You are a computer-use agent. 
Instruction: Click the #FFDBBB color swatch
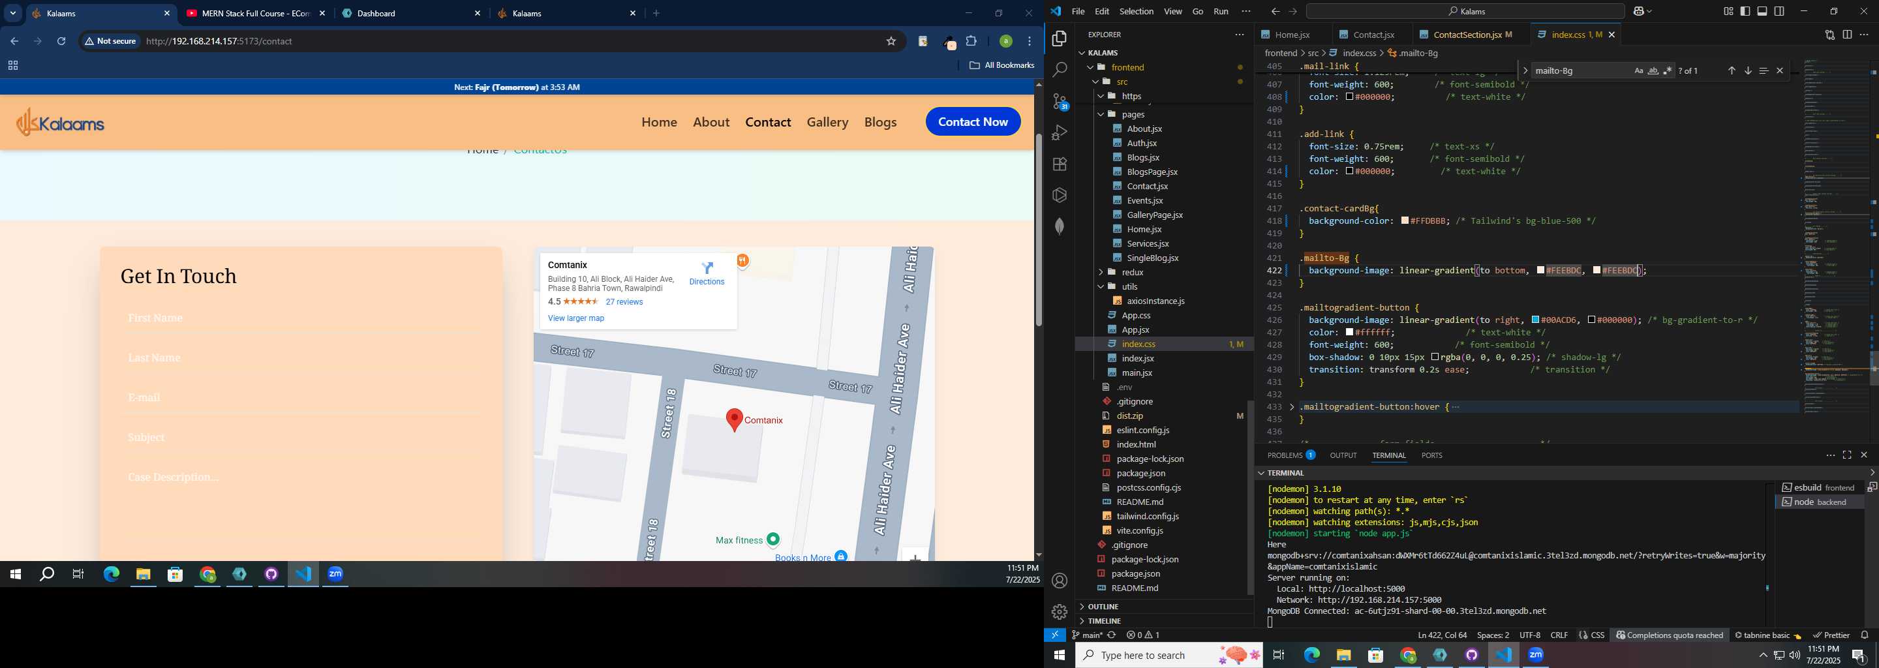click(1405, 221)
